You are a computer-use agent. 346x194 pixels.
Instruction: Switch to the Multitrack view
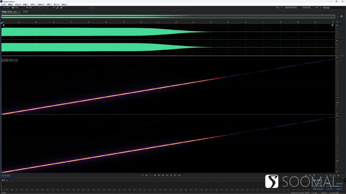pyautogui.click(x=15, y=7)
